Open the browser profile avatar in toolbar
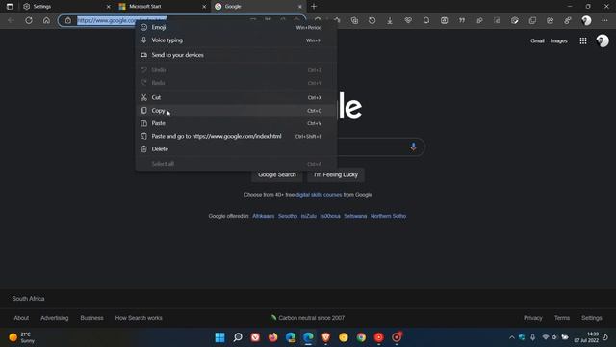The image size is (616, 347). click(586, 20)
